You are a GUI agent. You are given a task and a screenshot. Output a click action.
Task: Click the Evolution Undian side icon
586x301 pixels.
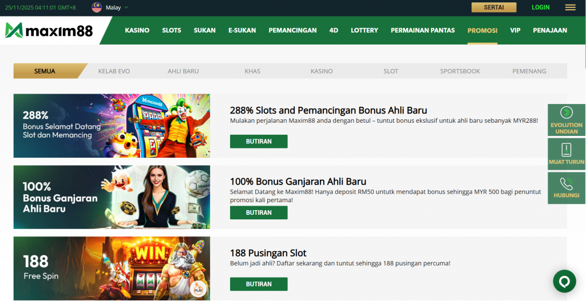(566, 113)
